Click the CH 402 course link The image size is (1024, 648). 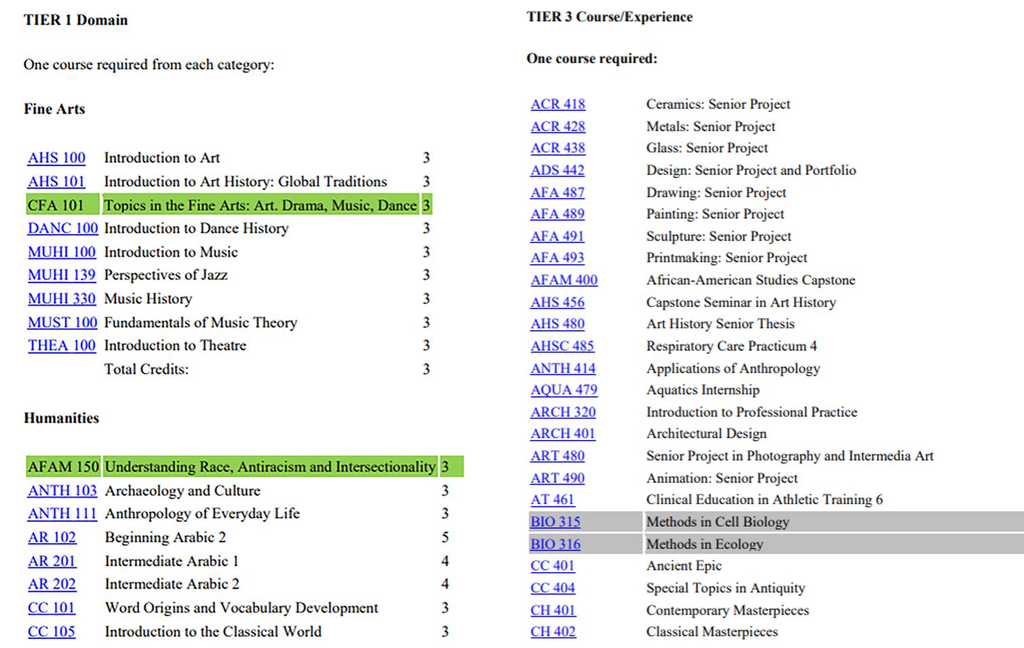[x=553, y=632]
